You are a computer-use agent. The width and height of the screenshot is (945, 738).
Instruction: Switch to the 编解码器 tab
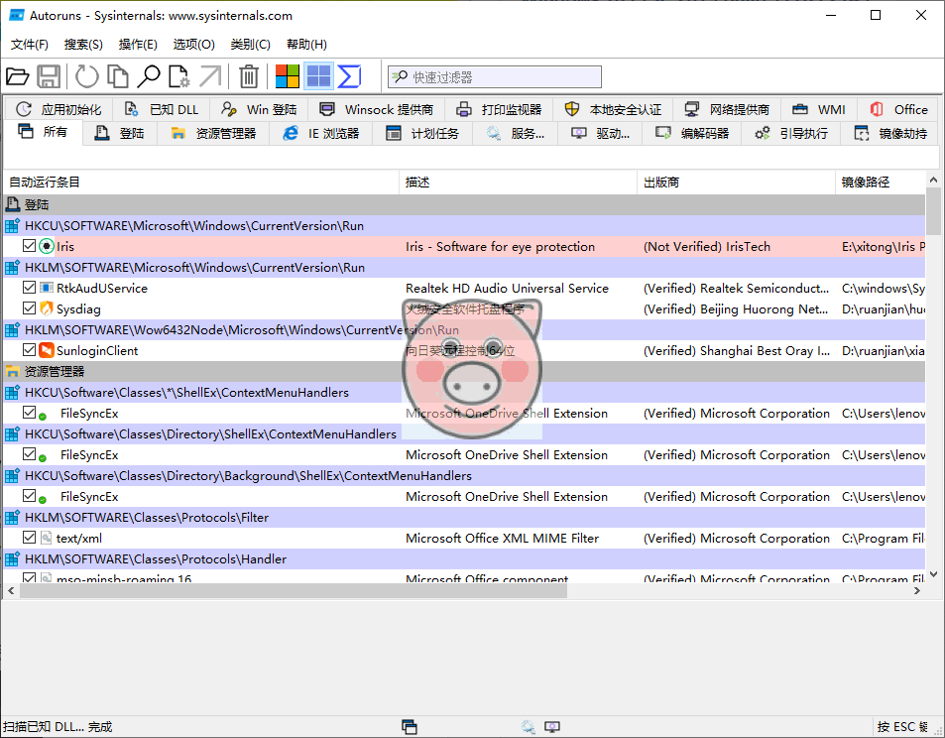coord(692,133)
